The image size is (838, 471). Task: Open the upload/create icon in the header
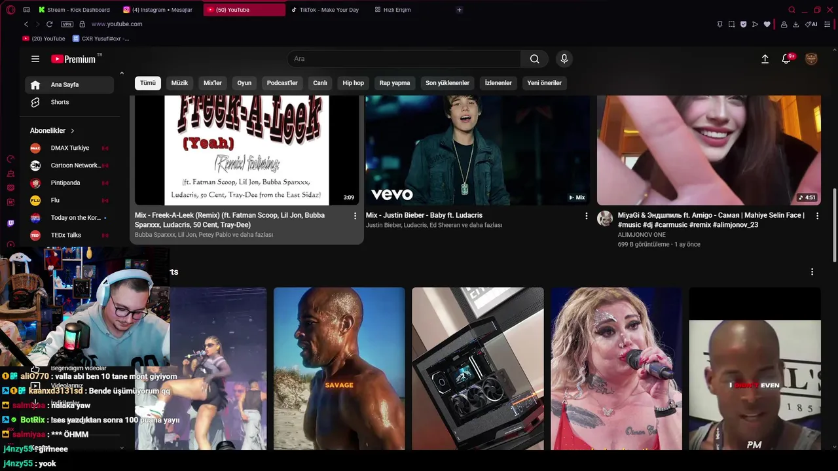click(x=765, y=59)
